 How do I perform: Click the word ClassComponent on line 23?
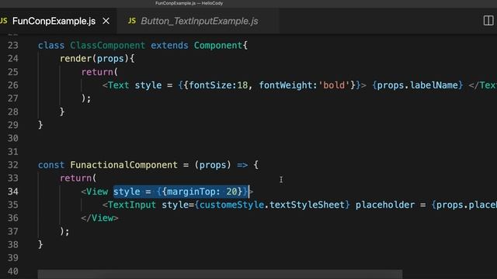pyautogui.click(x=107, y=46)
